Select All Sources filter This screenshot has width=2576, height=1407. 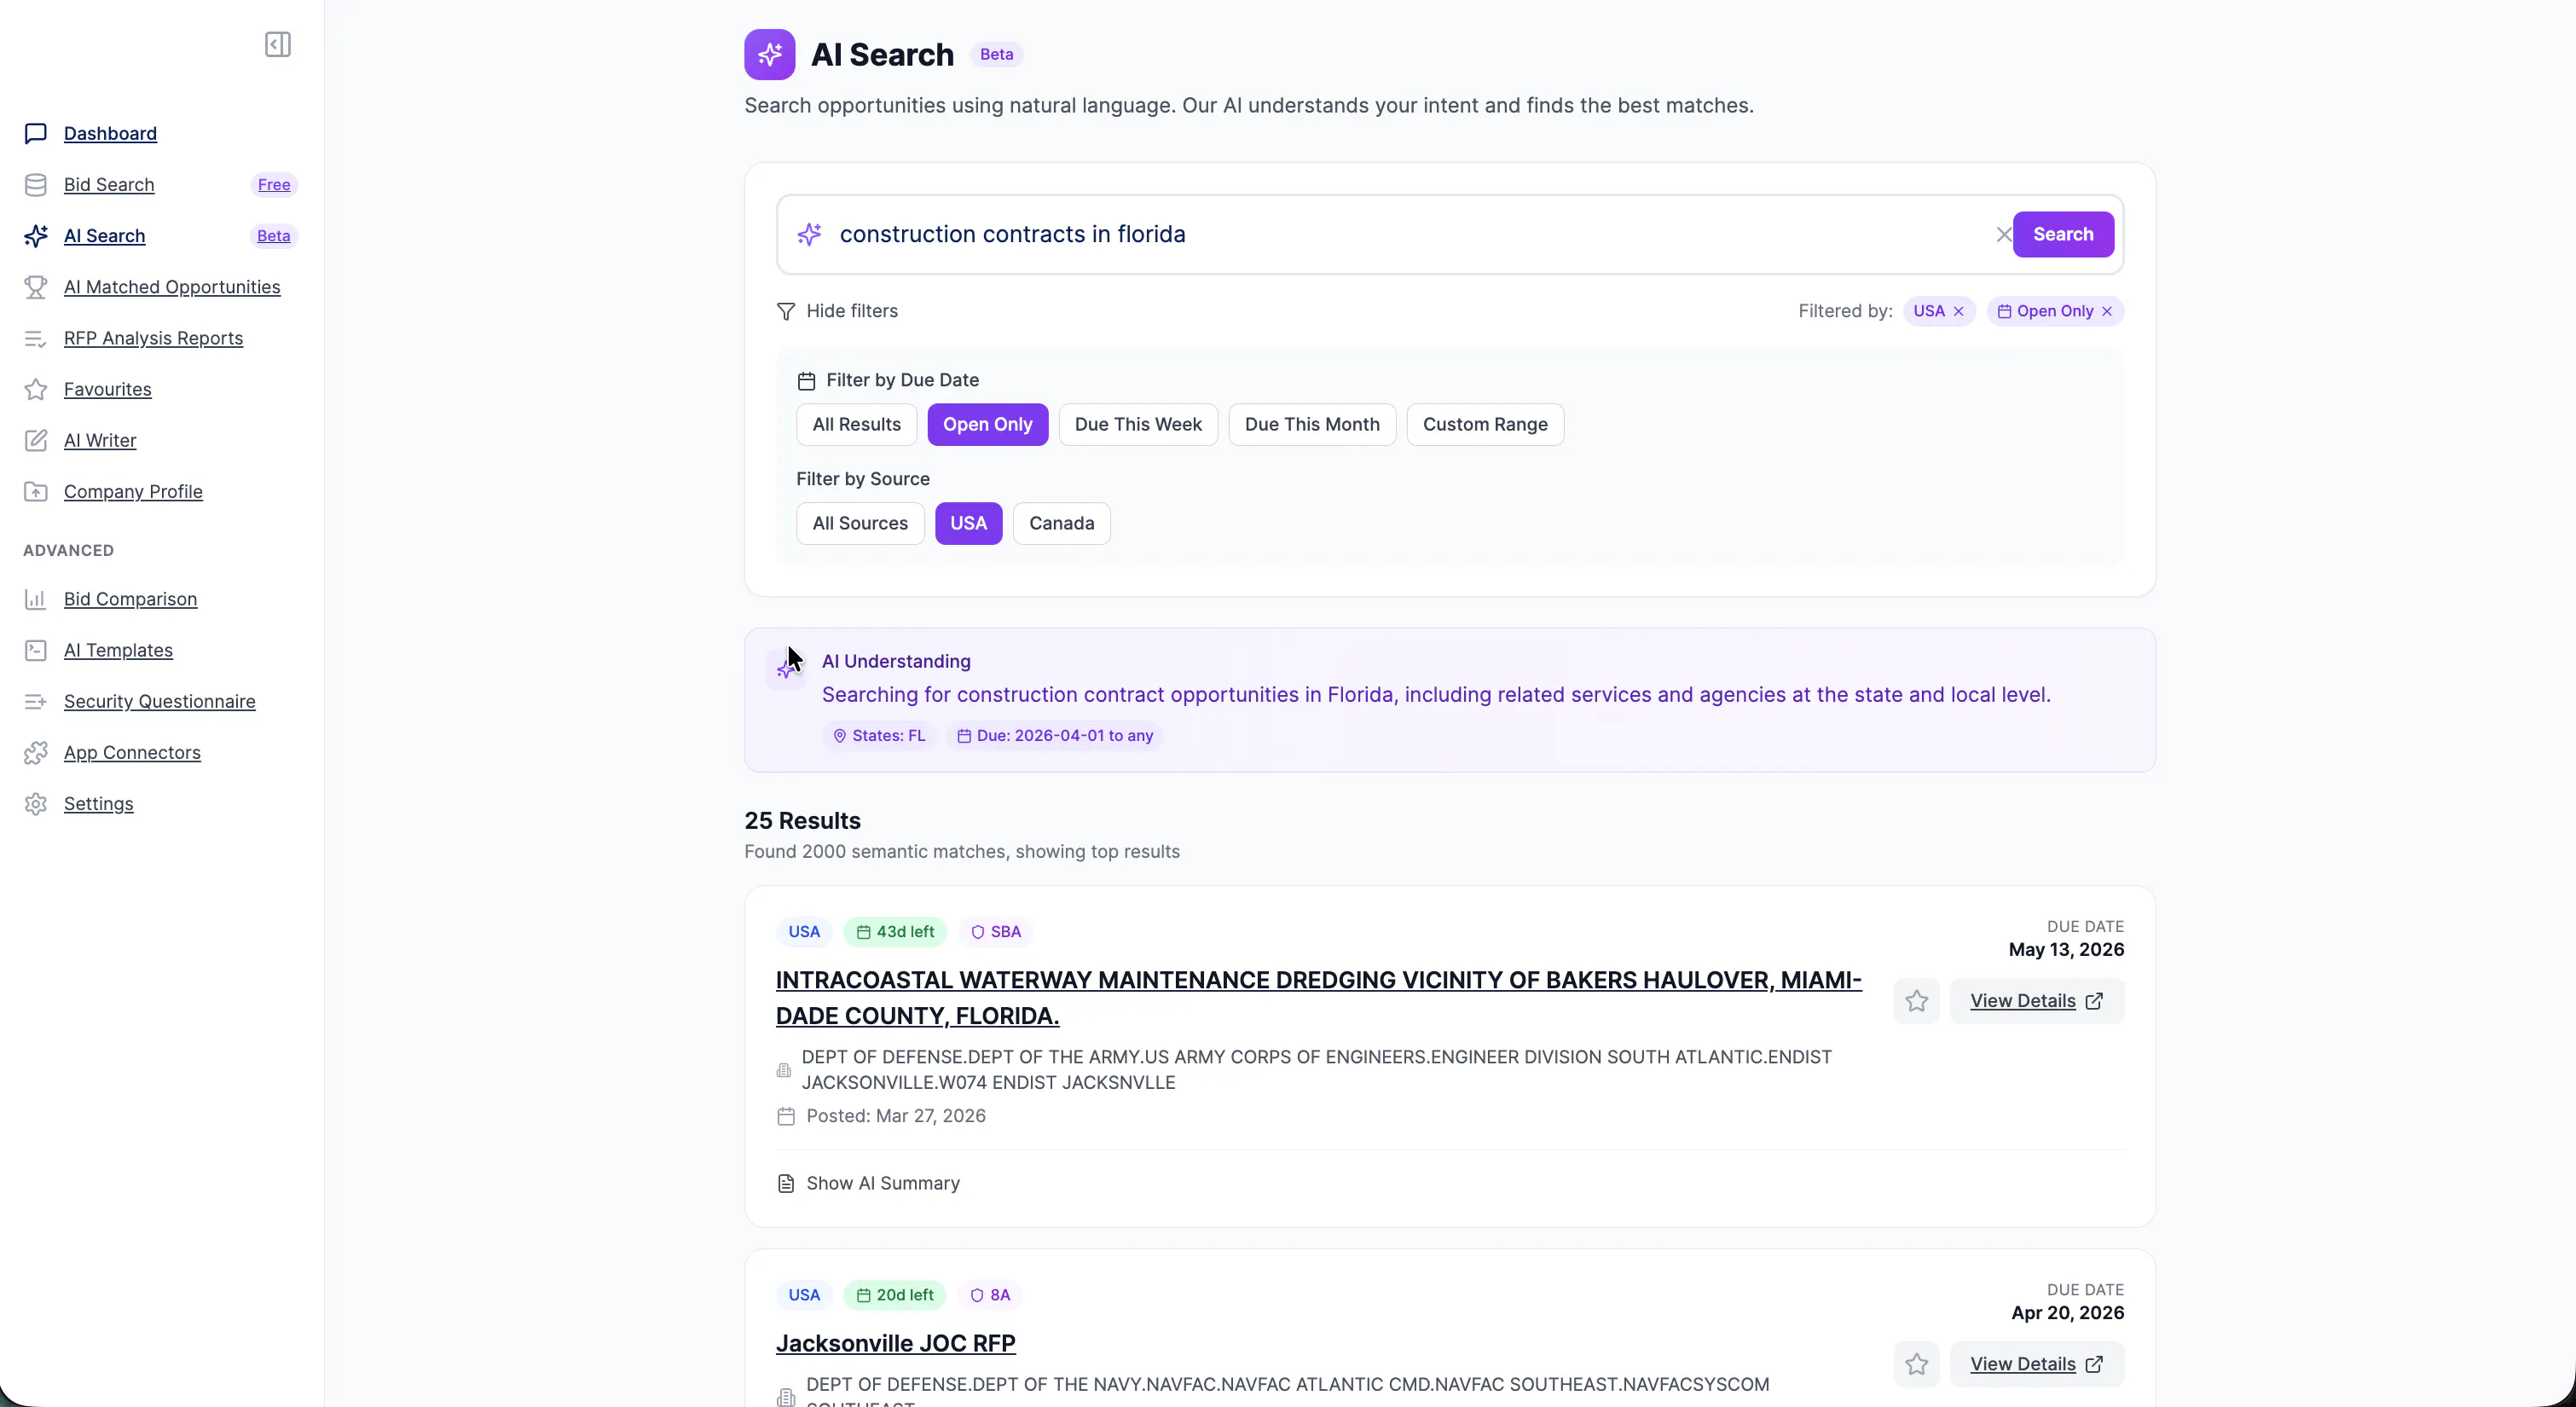860,523
